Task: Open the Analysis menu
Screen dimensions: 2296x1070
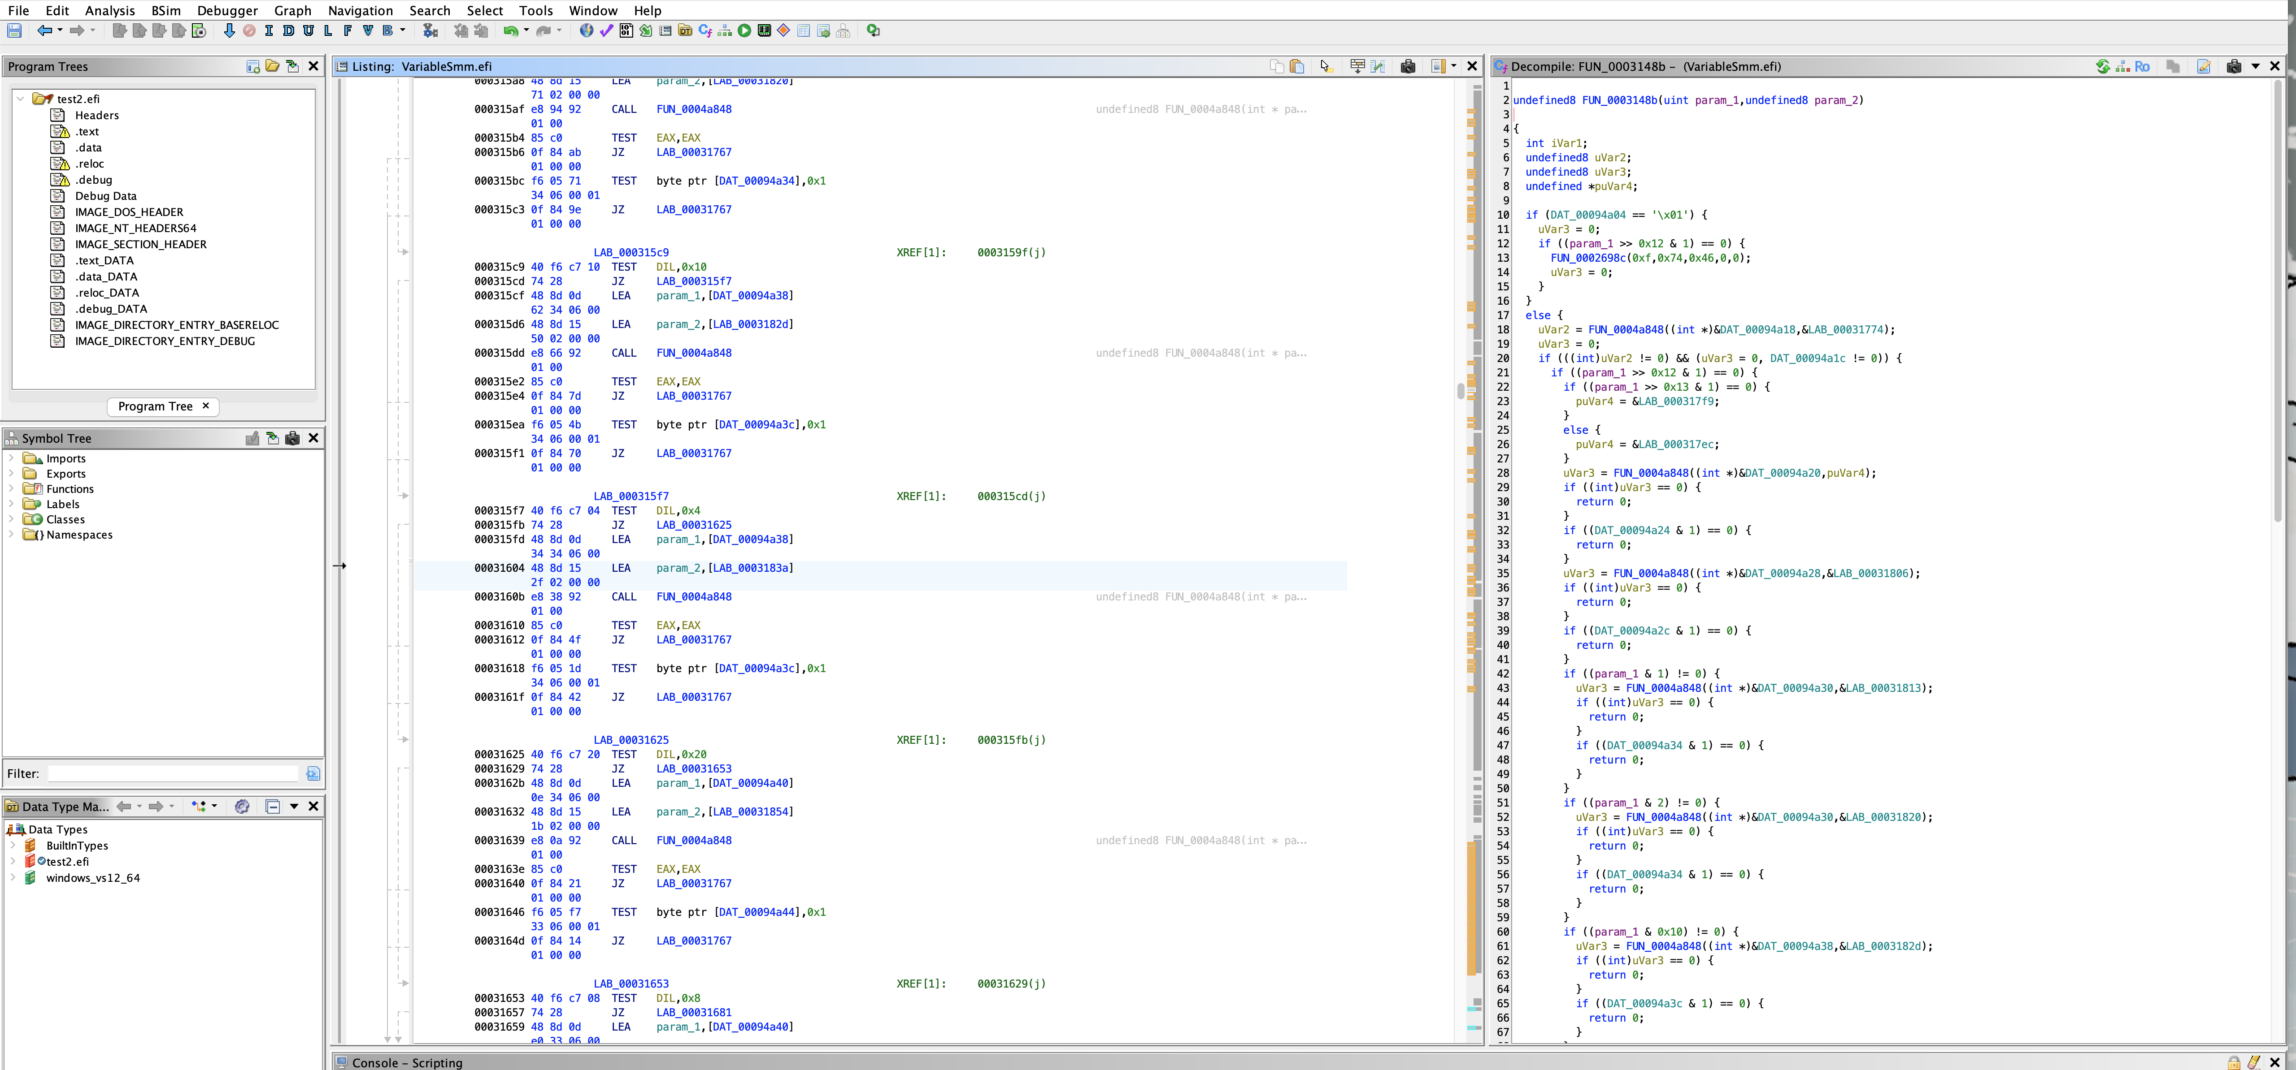Action: click(109, 11)
